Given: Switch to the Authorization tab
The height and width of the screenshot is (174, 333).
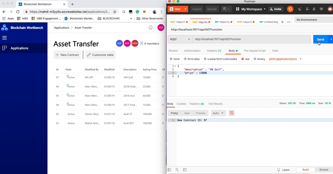Looking at the screenshot, I should [x=192, y=51].
